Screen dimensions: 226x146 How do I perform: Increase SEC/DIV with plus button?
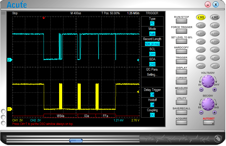click(215, 112)
